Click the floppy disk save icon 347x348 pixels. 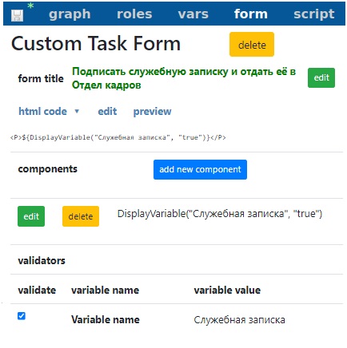click(x=17, y=15)
